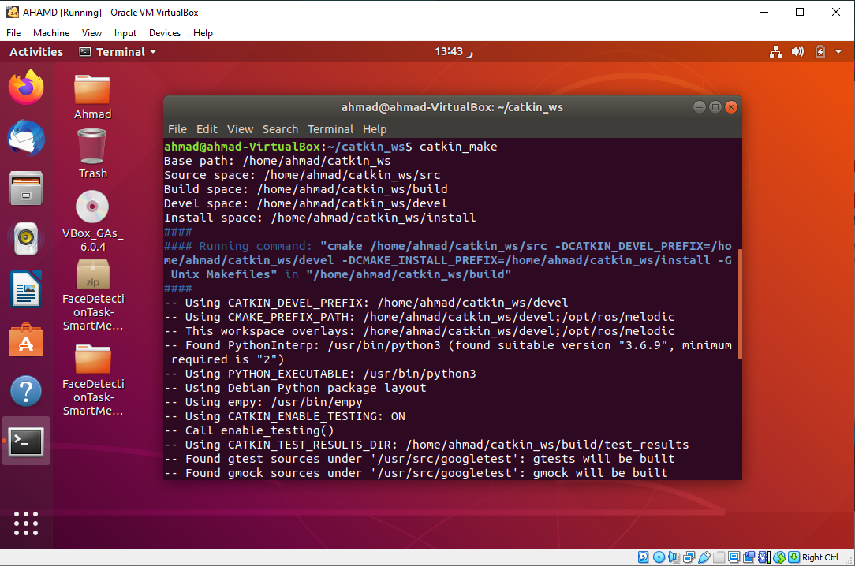Image resolution: width=855 pixels, height=566 pixels.
Task: Expand the Devices menu of VirtualBox
Action: coord(164,33)
